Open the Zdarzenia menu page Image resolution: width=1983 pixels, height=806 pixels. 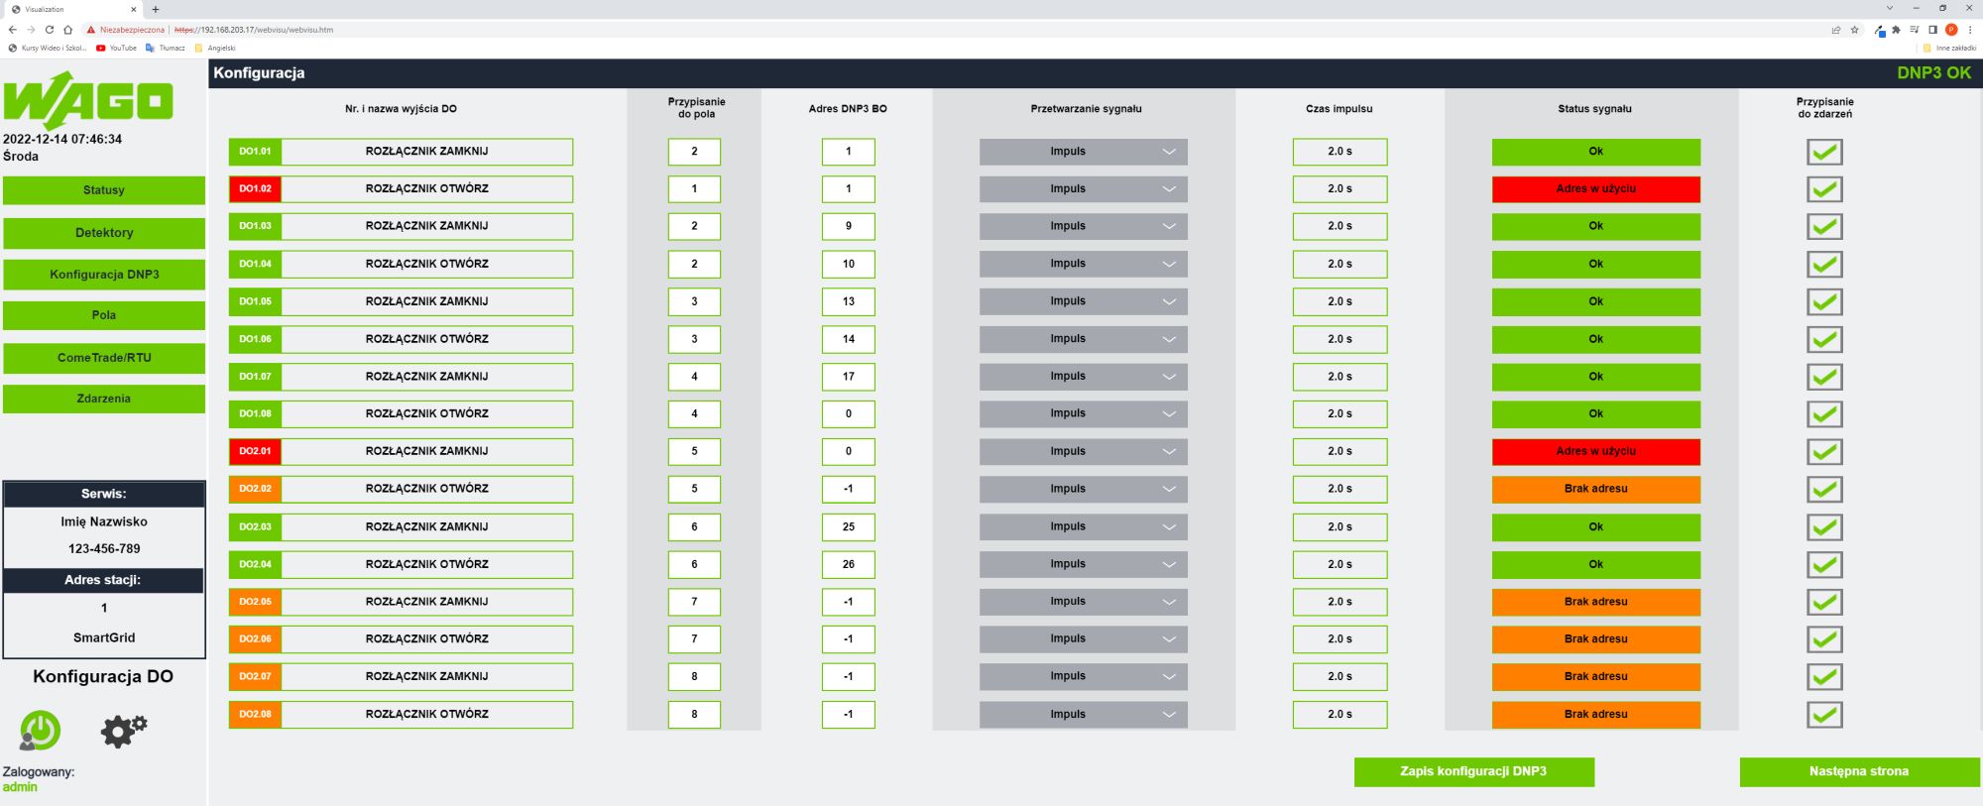pos(104,399)
